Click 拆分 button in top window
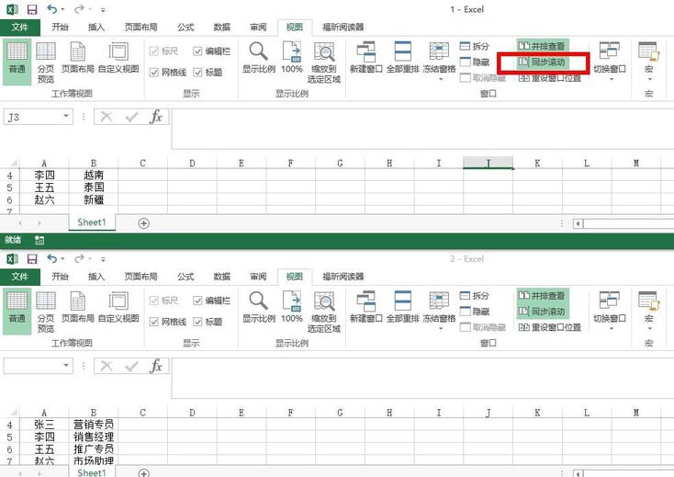 click(476, 46)
